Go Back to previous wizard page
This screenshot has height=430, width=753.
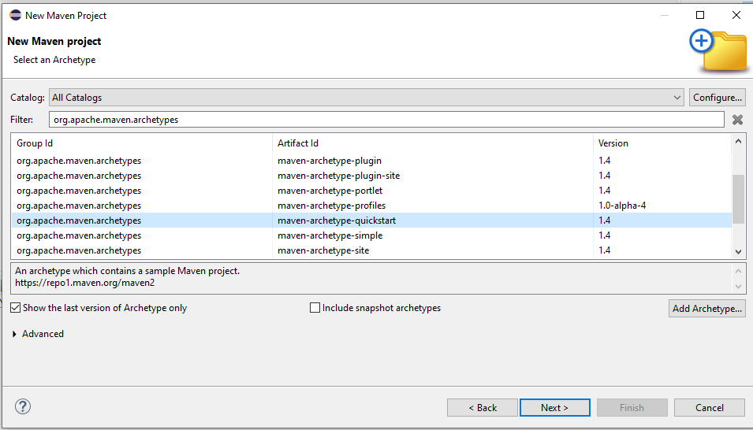coord(482,407)
